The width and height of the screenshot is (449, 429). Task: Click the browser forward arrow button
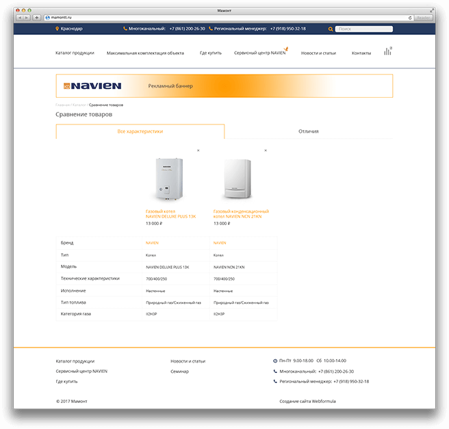(x=27, y=18)
